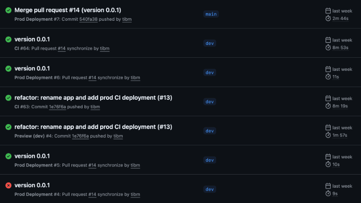Click the red failed icon for Prod Deployment #4

pyautogui.click(x=8, y=185)
